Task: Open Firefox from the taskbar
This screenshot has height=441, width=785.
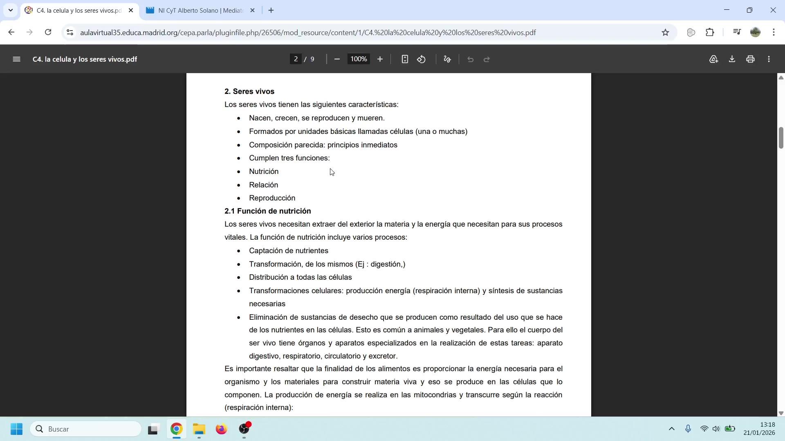Action: tap(221, 429)
